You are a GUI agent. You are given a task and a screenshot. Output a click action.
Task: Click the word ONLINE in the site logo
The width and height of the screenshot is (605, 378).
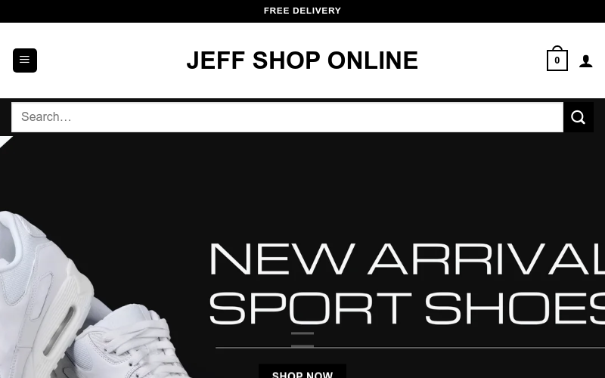(x=372, y=60)
